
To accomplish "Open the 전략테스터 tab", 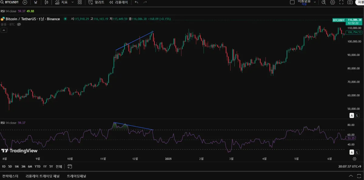I will [x=10, y=176].
